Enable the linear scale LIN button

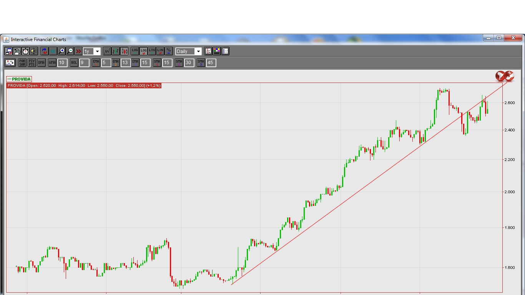point(152,51)
